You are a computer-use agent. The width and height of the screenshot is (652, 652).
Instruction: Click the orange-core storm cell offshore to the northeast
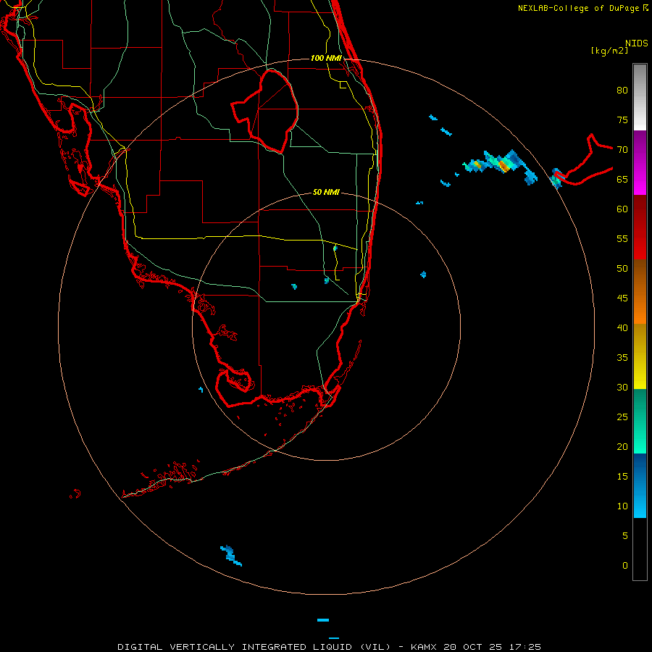[x=503, y=165]
